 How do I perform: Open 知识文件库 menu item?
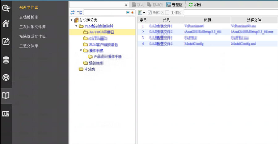click(x=29, y=8)
